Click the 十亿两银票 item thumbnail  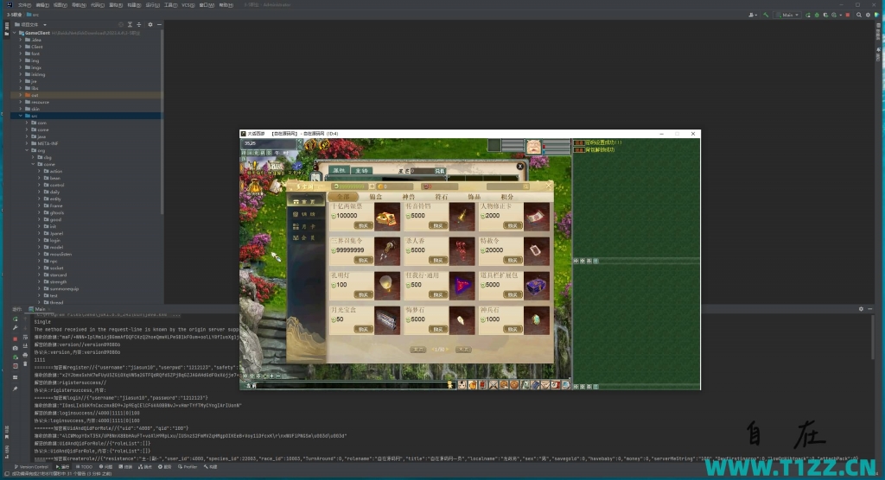[387, 217]
